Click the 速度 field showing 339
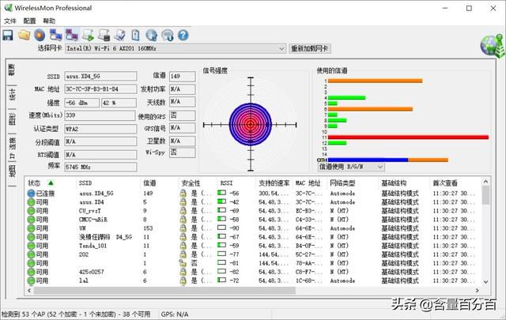 pyautogui.click(x=100, y=115)
